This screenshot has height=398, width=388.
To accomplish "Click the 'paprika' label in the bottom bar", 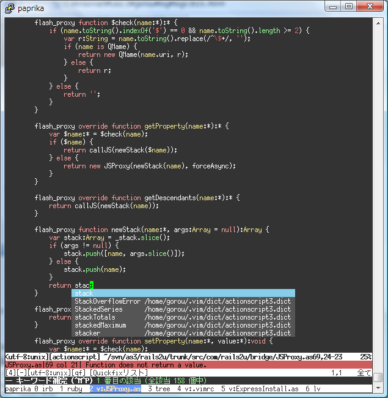I will tap(18, 389).
